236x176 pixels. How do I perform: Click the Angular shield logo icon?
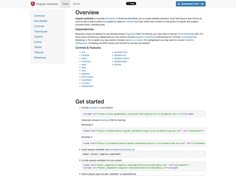click(x=33, y=4)
